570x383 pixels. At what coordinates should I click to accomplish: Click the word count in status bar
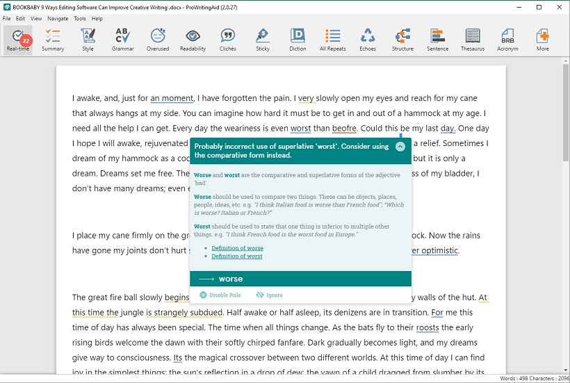click(513, 379)
